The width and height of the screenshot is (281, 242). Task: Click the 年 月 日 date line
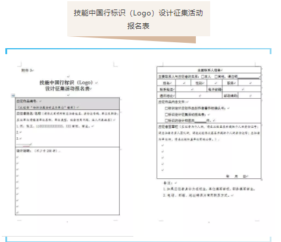[x=236, y=176]
